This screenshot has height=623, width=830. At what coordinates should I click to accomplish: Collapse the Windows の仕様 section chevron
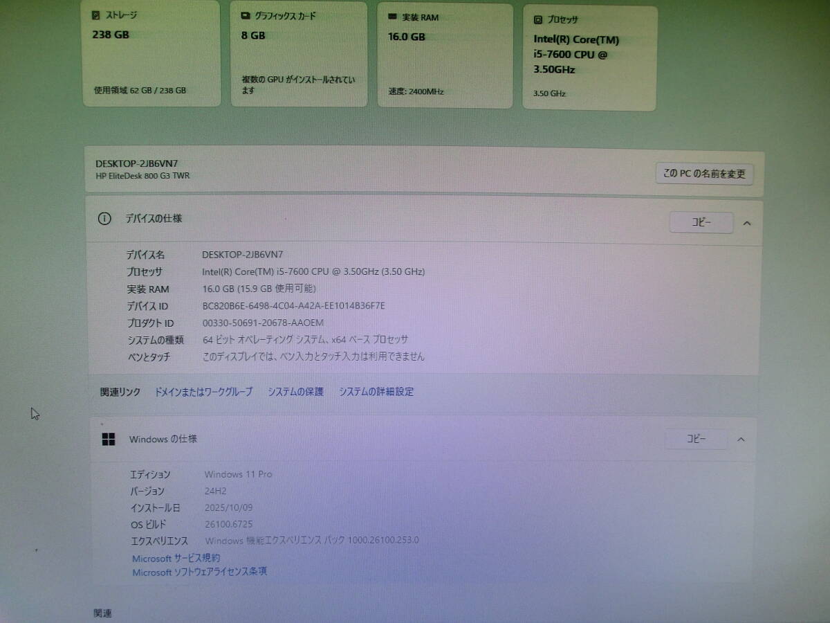[x=741, y=440]
